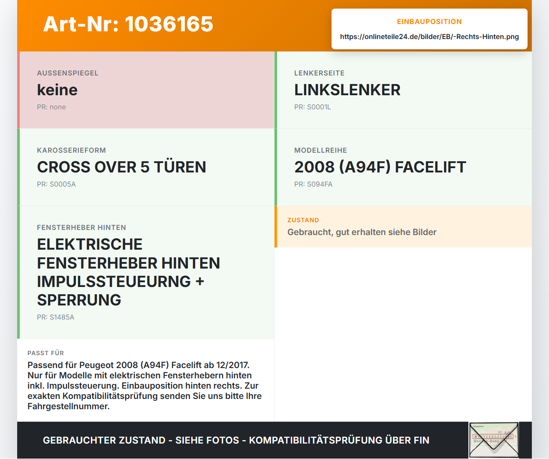Select the 'Passend für Peugeot 2008' description paragraph

coord(145,386)
